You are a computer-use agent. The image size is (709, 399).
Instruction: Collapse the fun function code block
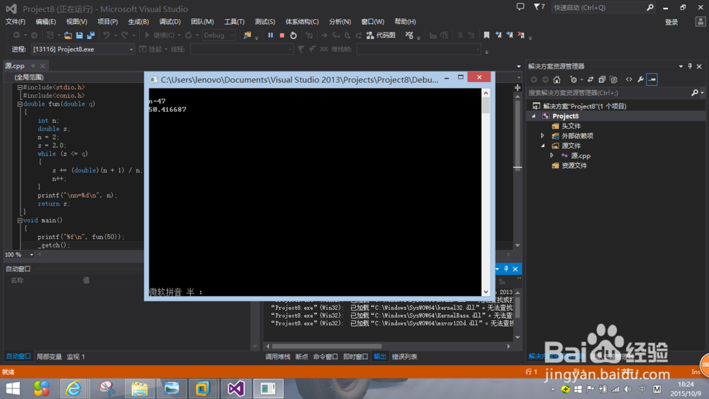20,104
